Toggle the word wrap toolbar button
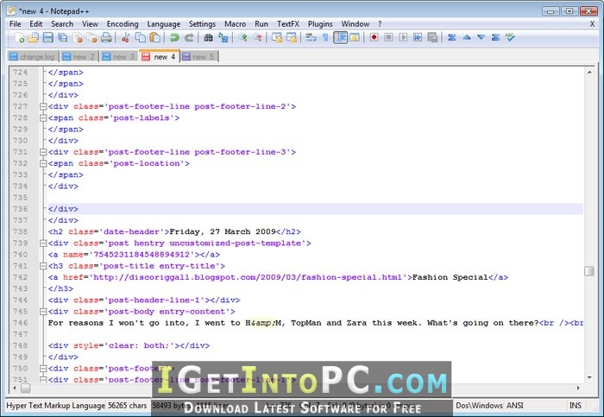The image size is (604, 417). pyautogui.click(x=311, y=37)
